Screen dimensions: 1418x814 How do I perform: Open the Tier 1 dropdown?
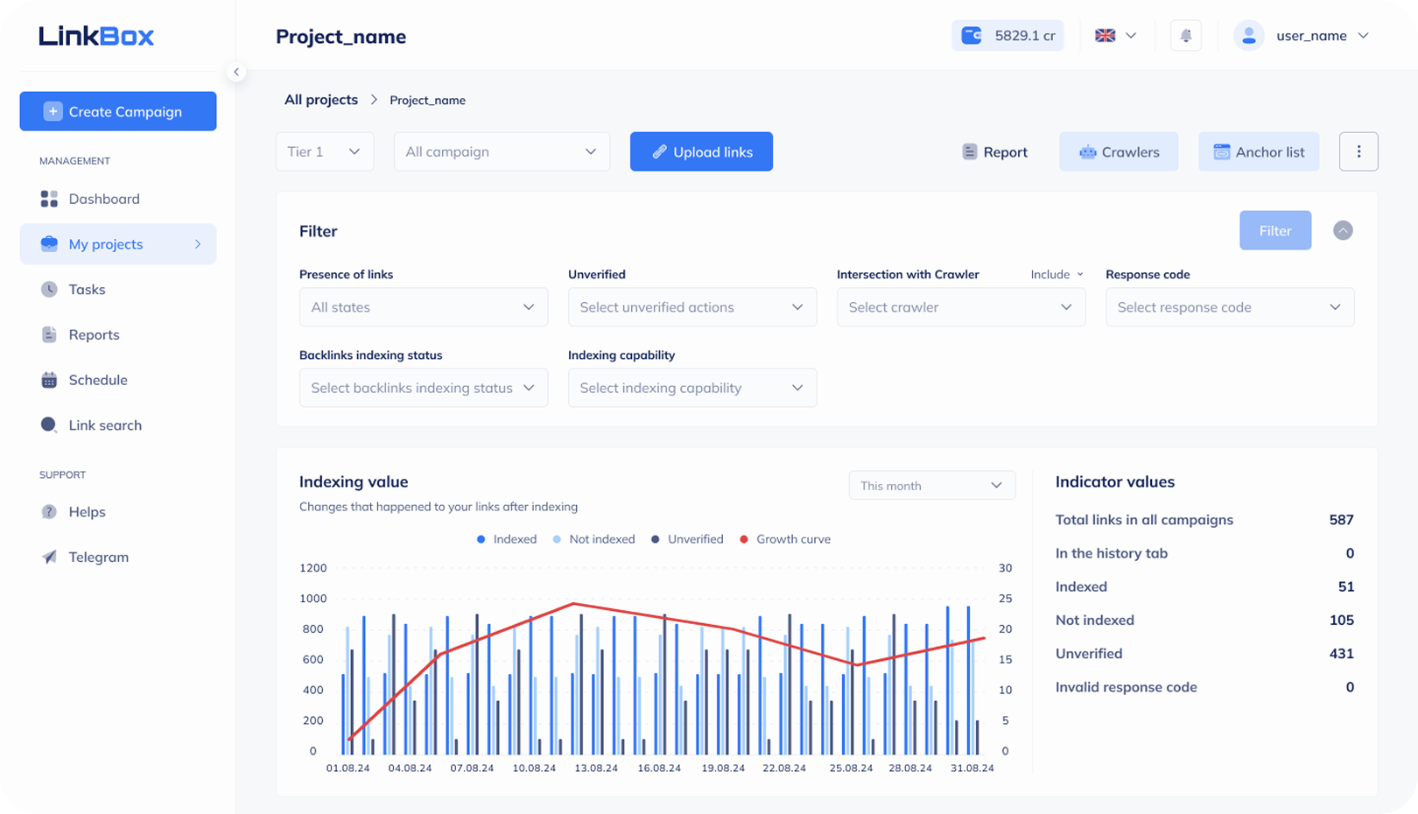(x=325, y=151)
